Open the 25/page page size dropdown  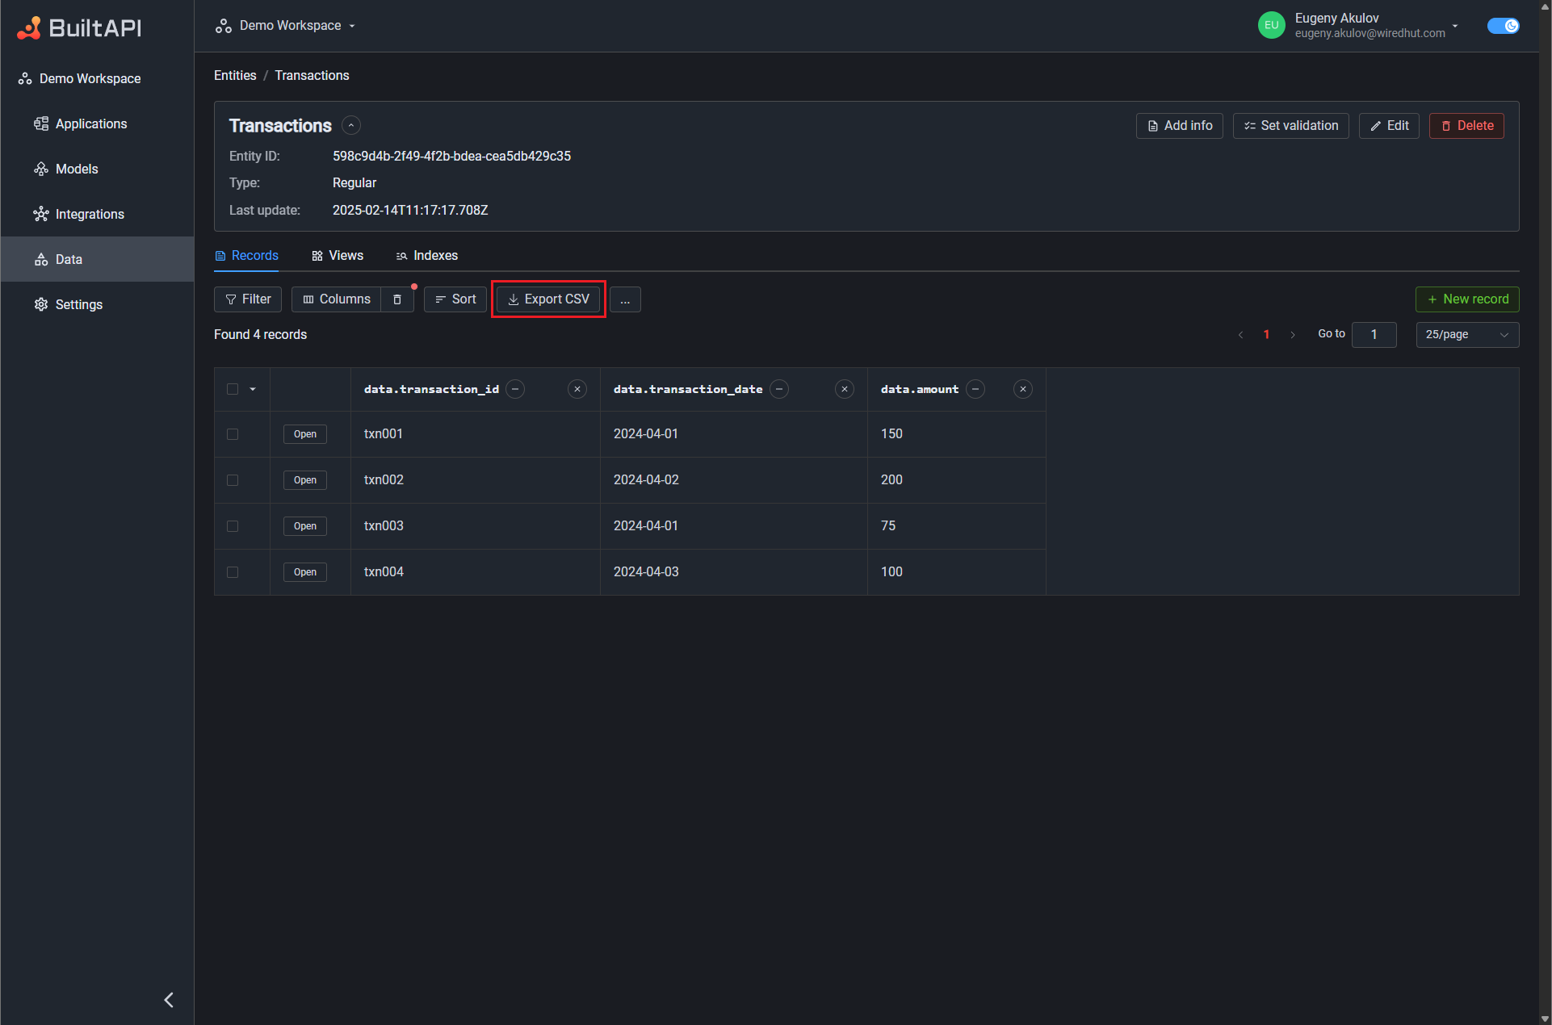(1466, 334)
